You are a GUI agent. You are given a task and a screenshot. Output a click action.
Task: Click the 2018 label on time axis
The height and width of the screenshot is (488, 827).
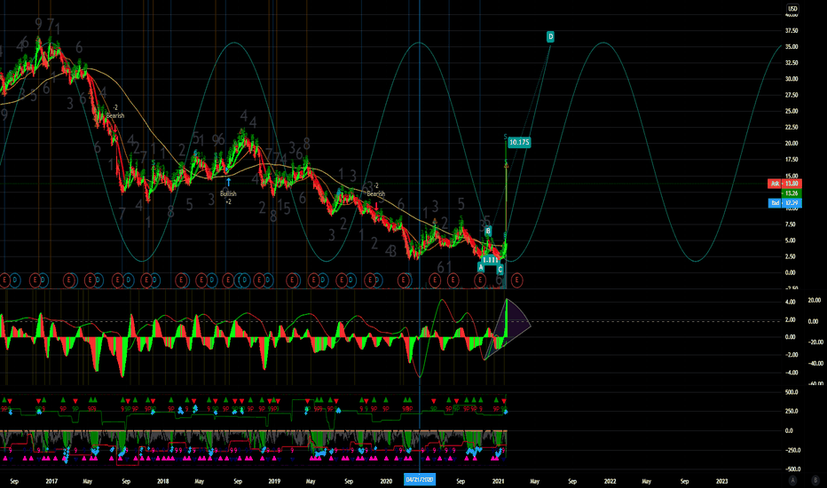[163, 481]
